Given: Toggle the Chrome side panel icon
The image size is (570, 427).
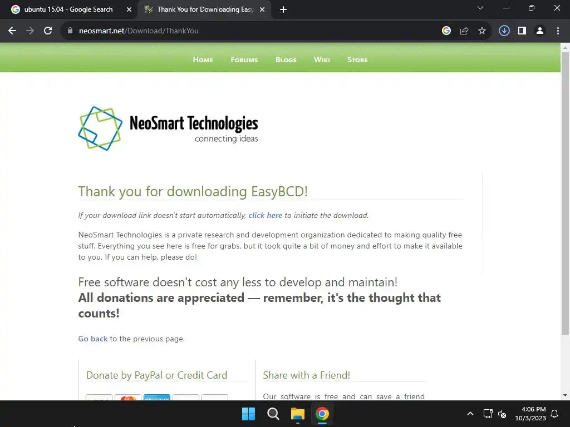Looking at the screenshot, I should (x=522, y=31).
